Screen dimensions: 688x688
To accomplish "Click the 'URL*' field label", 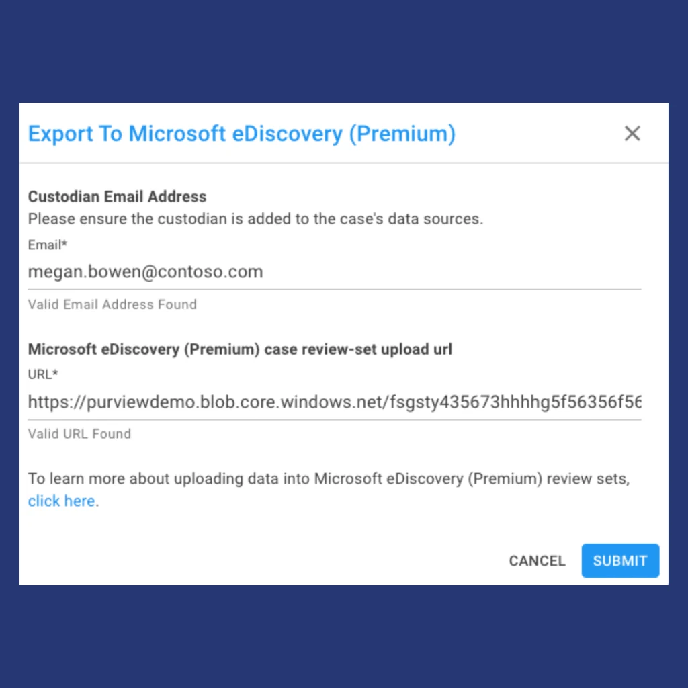I will coord(43,374).
